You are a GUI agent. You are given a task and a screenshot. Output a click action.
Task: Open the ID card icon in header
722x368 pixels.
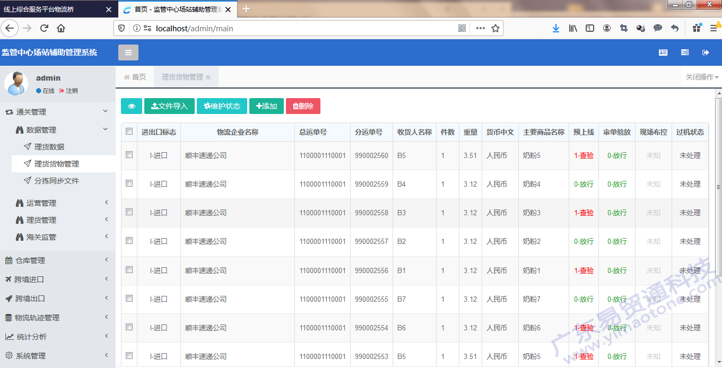[x=663, y=52]
